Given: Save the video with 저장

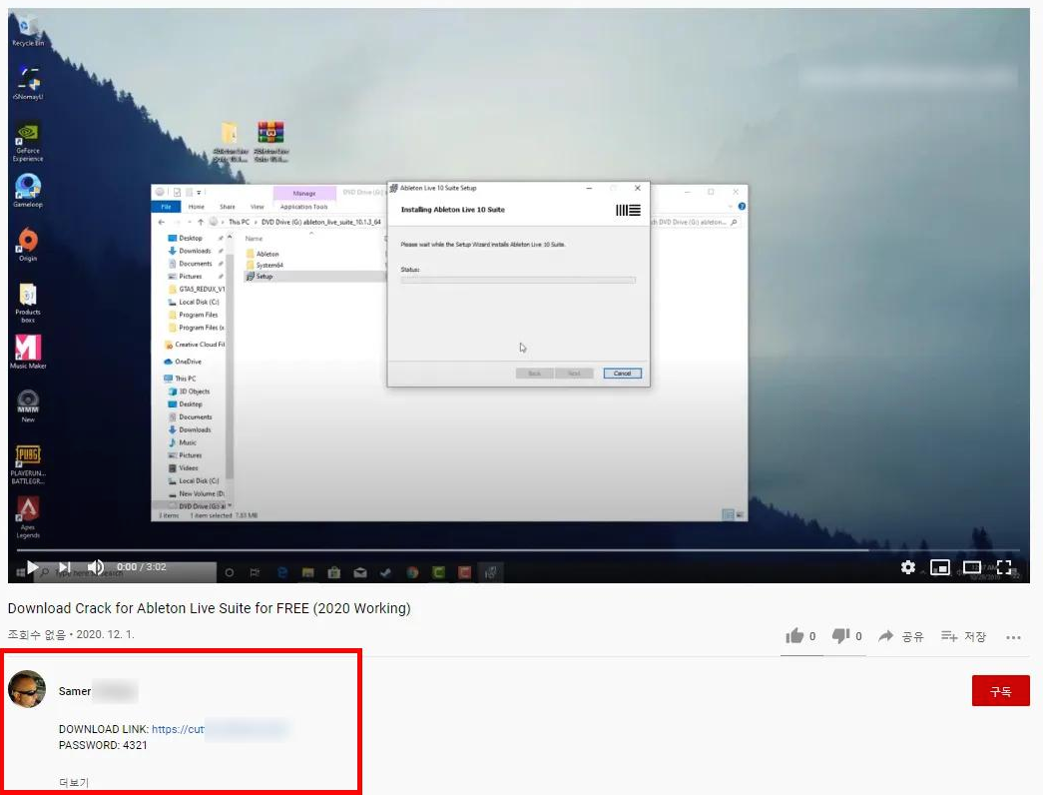Looking at the screenshot, I should 963,636.
